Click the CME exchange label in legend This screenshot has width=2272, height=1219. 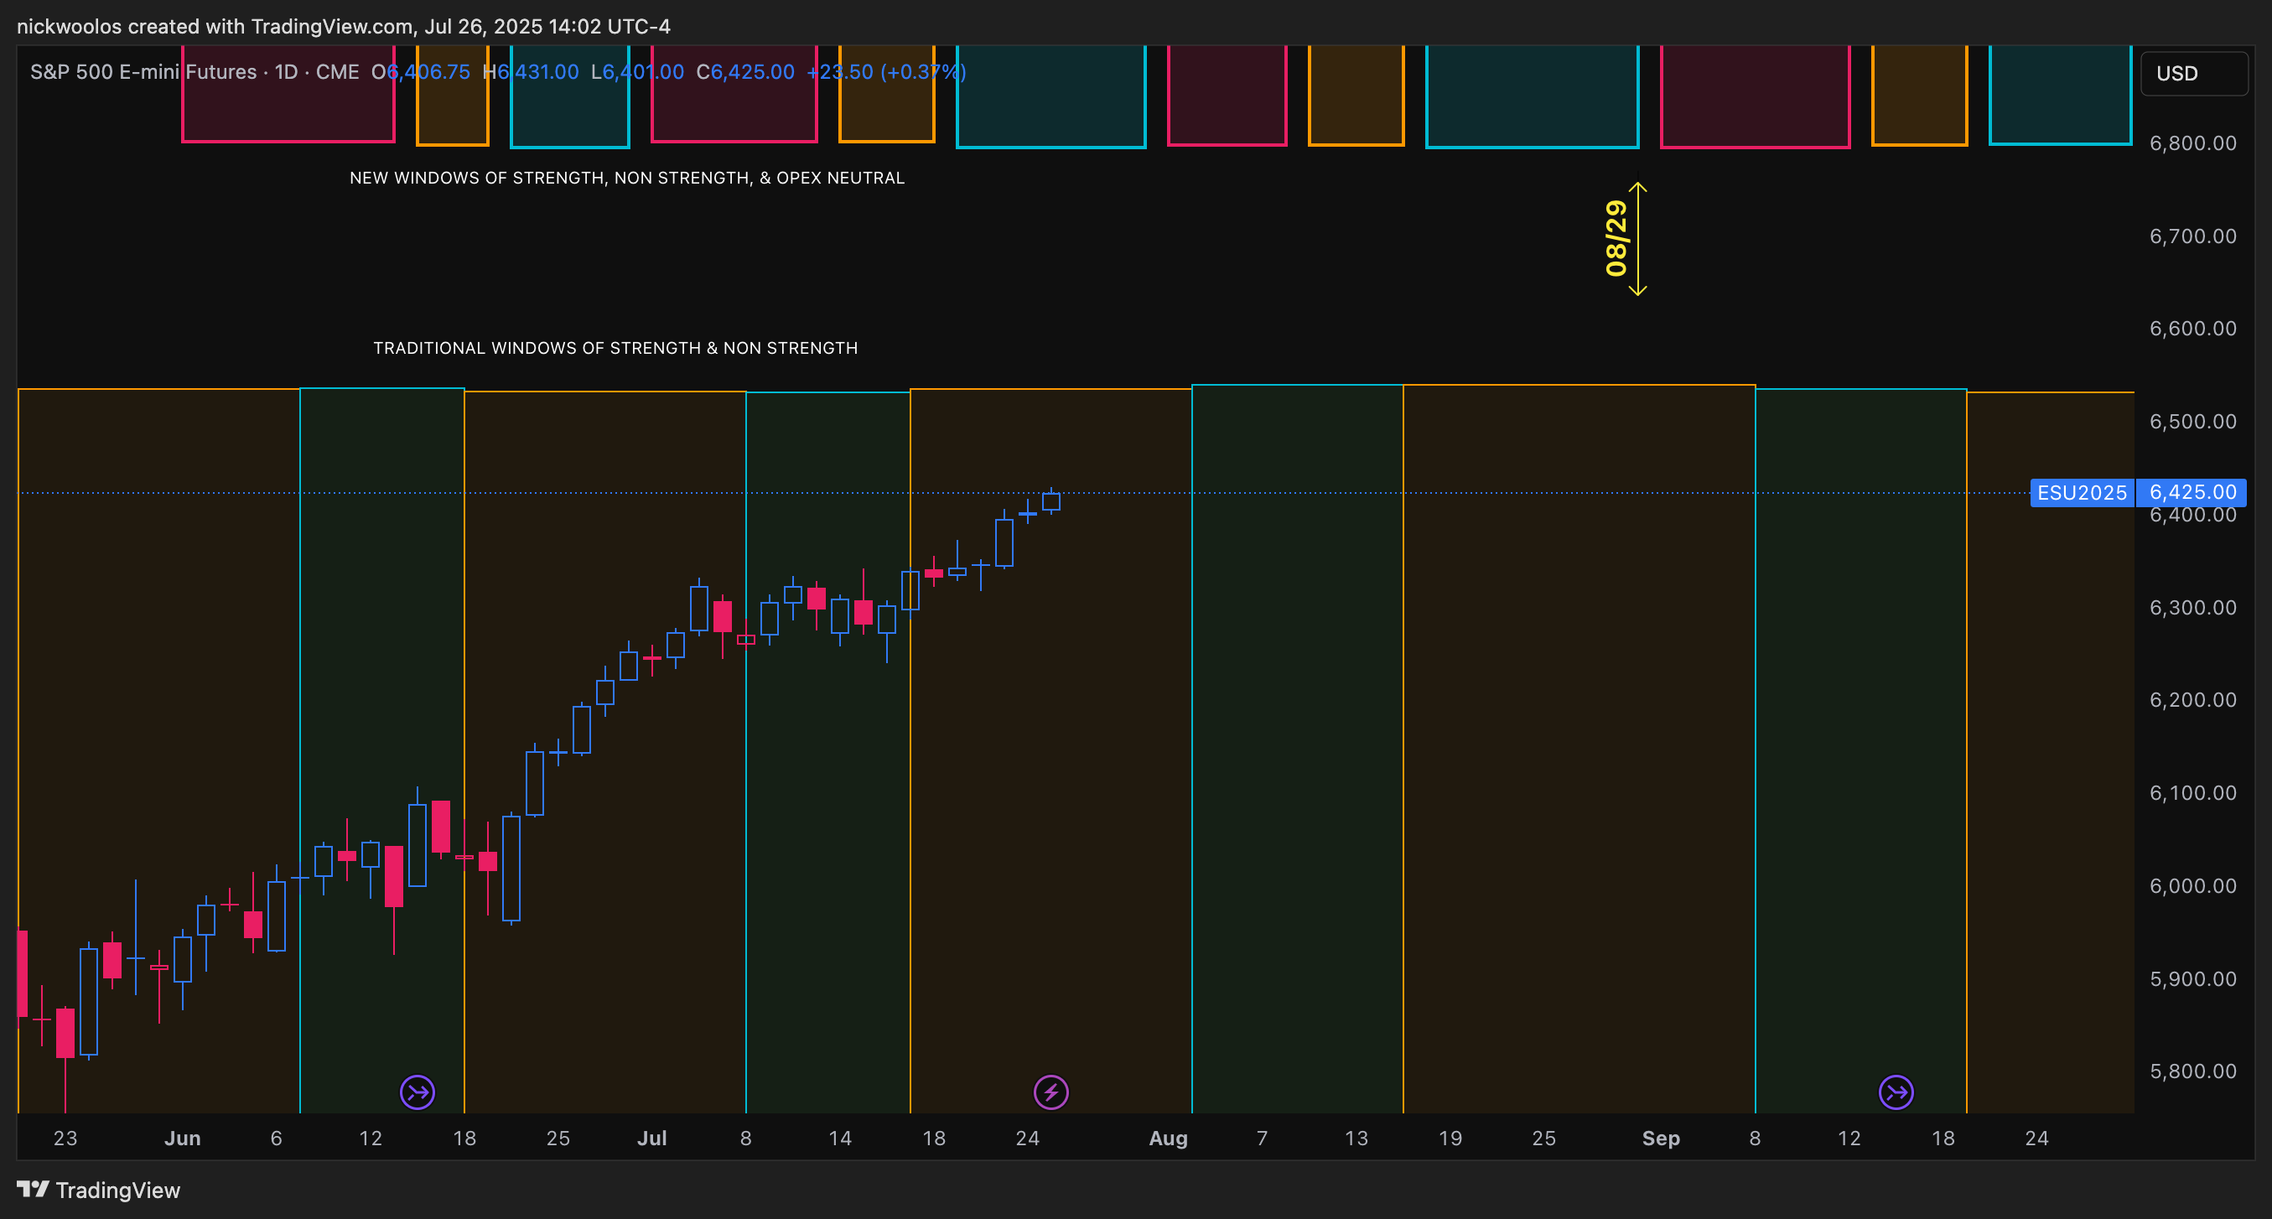(x=337, y=72)
